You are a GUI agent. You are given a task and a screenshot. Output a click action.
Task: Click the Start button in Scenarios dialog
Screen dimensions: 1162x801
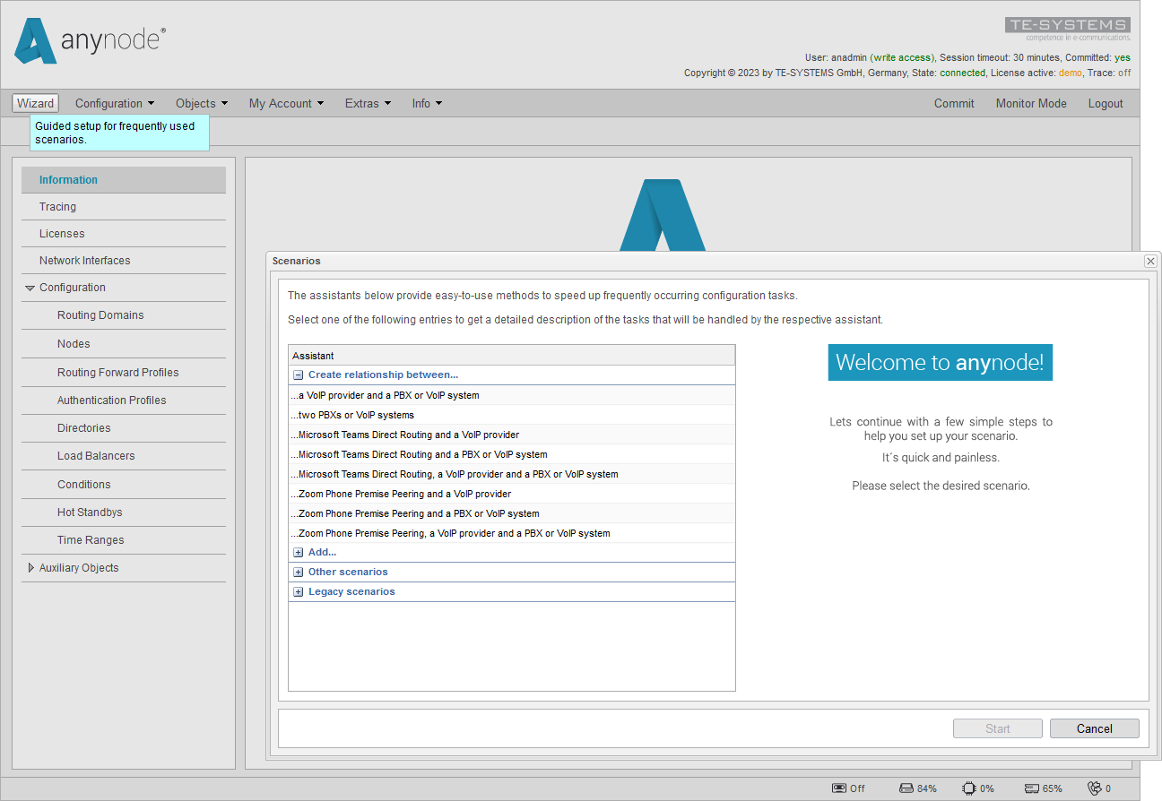pos(998,728)
